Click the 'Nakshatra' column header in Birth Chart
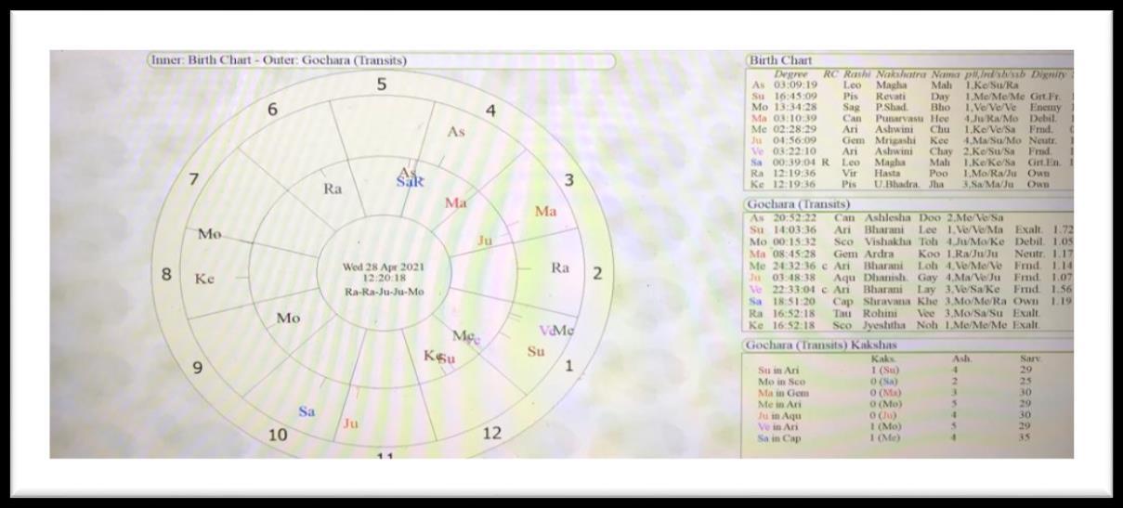Screen dimensions: 1123x508 point(900,73)
